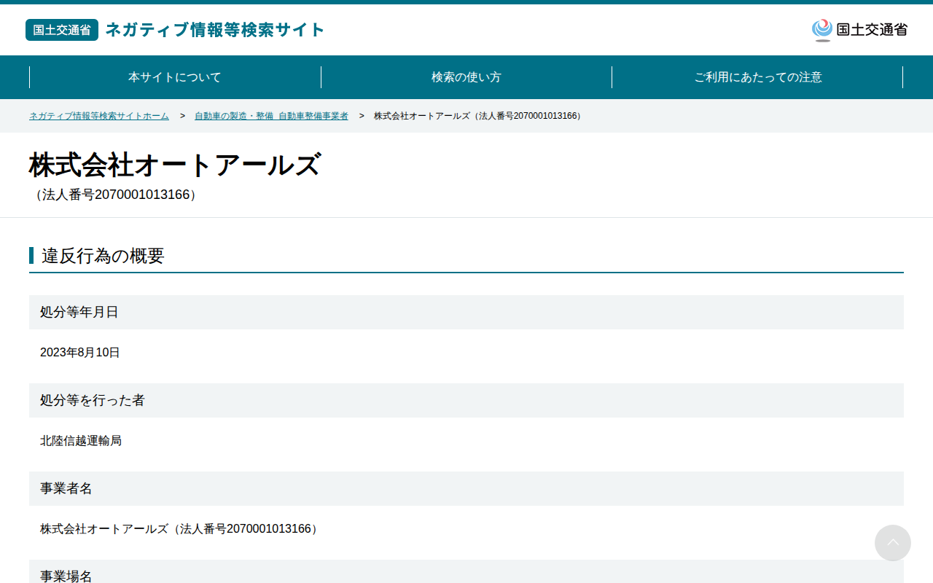933x583 pixels.
Task: Click the 国土交通省 badge in header
Action: point(62,30)
